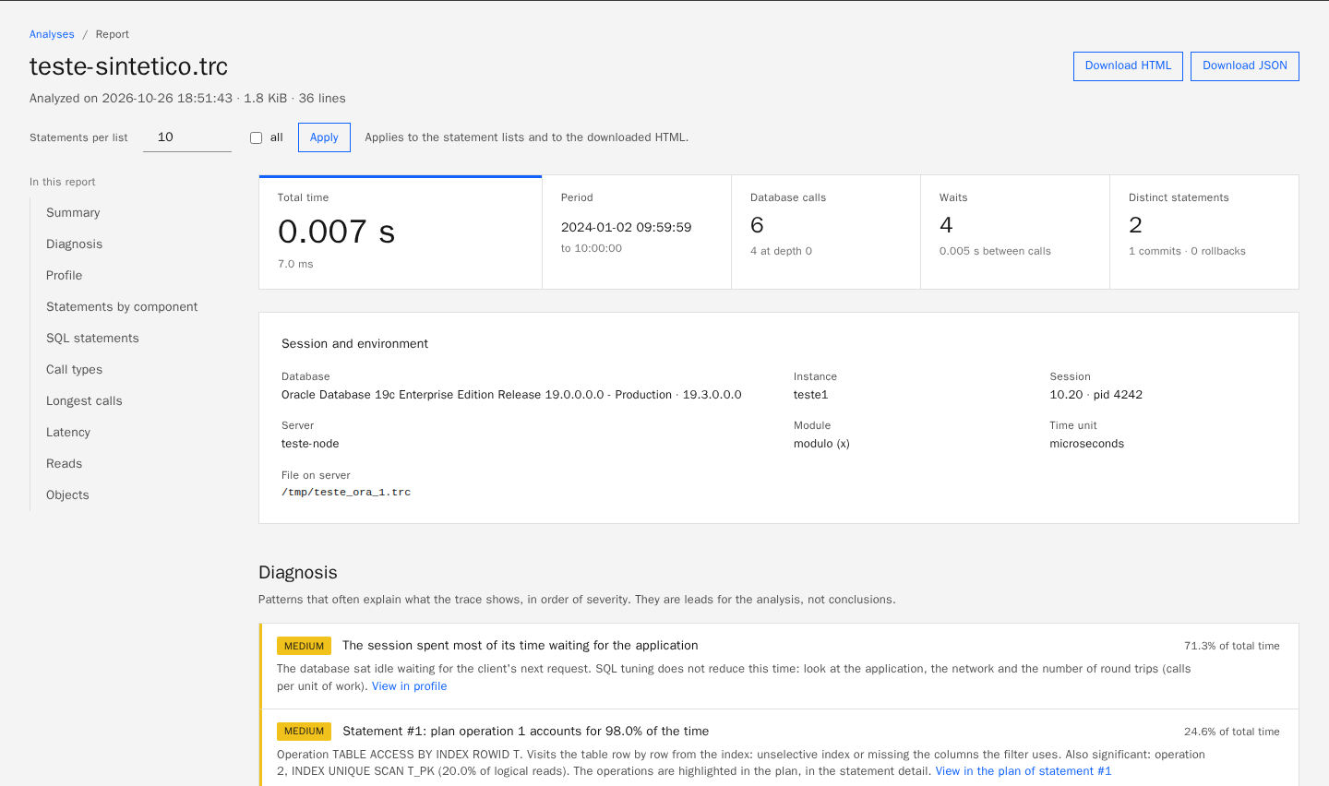The width and height of the screenshot is (1329, 786).
Task: Click the Download HTML button
Action: click(1128, 65)
